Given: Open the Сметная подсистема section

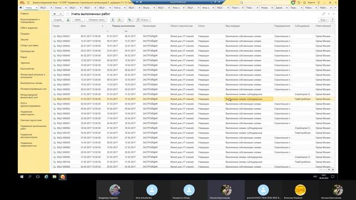Looking at the screenshot, I should (31, 121).
